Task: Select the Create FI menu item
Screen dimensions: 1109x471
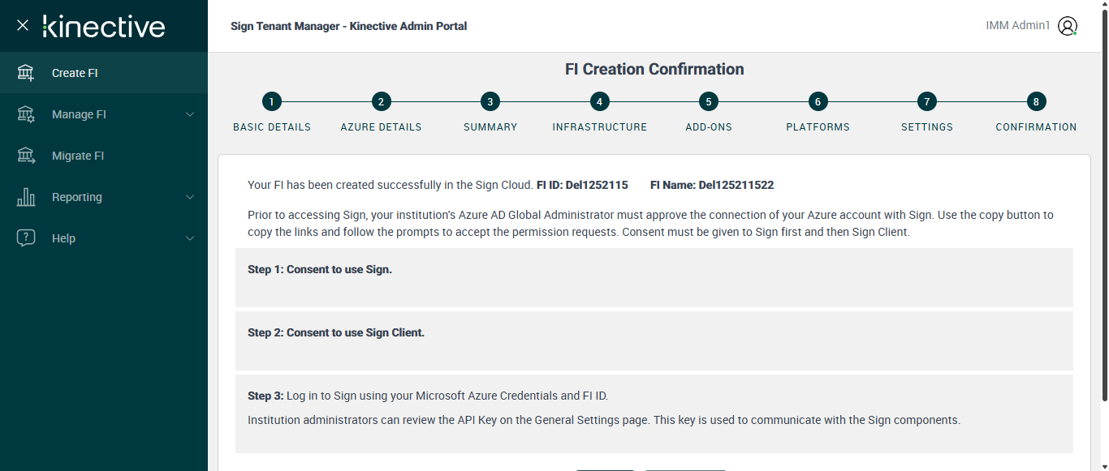Action: 75,73
